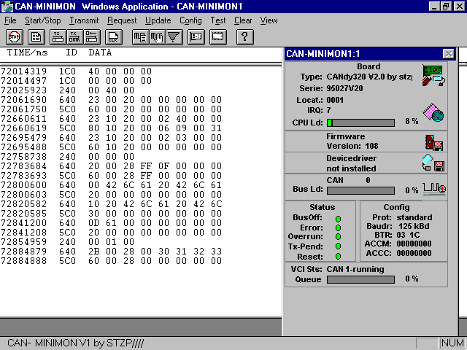Click the TX transmit message icon
The width and height of the screenshot is (467, 350).
point(58,37)
